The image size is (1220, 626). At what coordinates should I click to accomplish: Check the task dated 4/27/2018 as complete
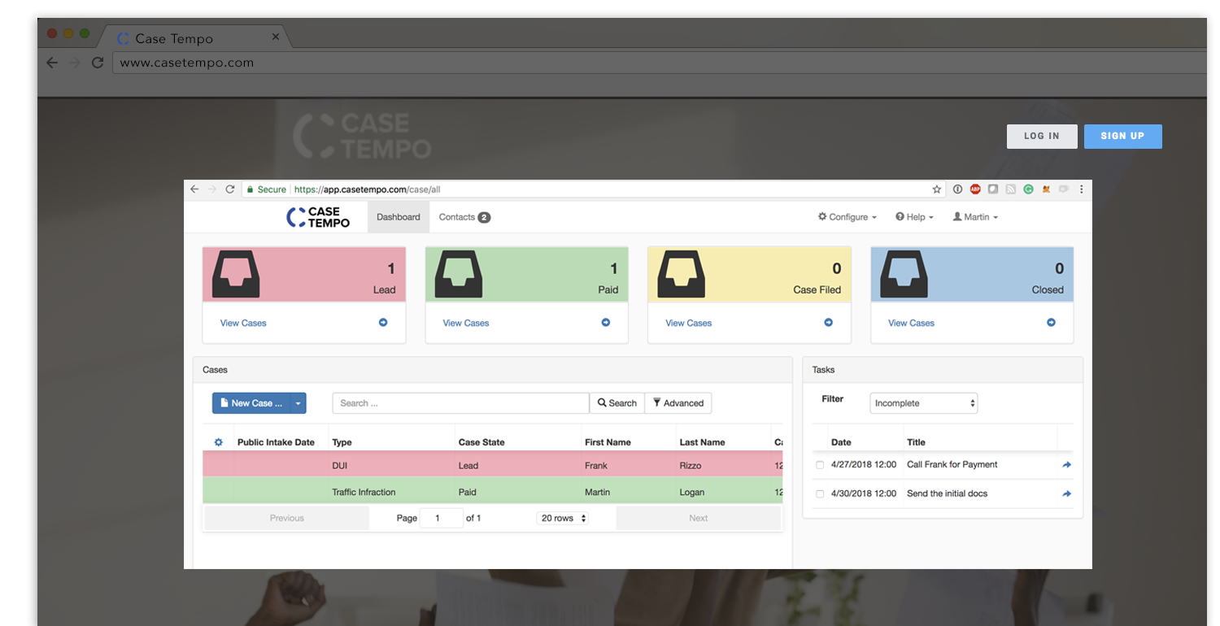click(x=820, y=464)
